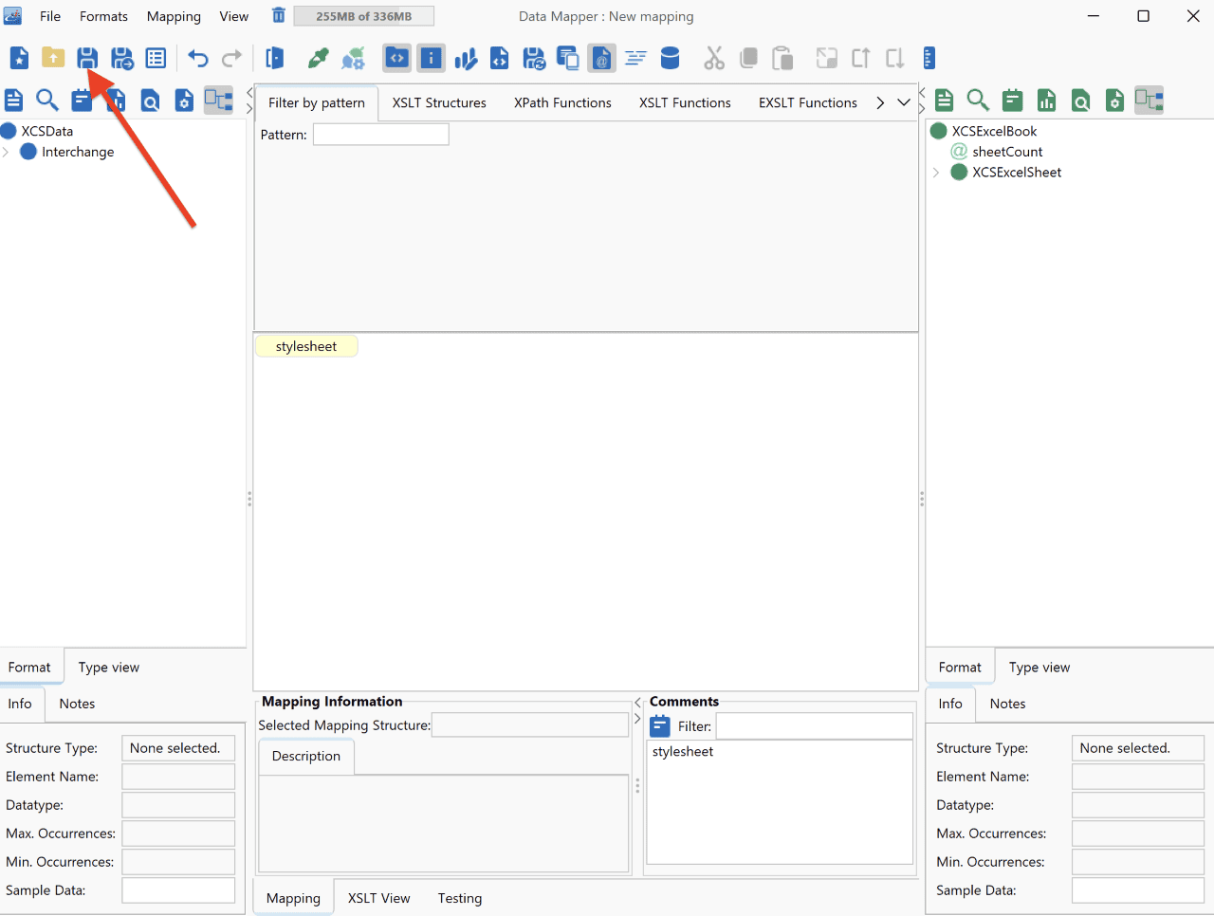
Task: Show more function tabs with the right chevron
Action: point(881,102)
